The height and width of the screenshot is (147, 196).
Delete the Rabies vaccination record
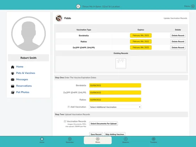[x=178, y=42]
